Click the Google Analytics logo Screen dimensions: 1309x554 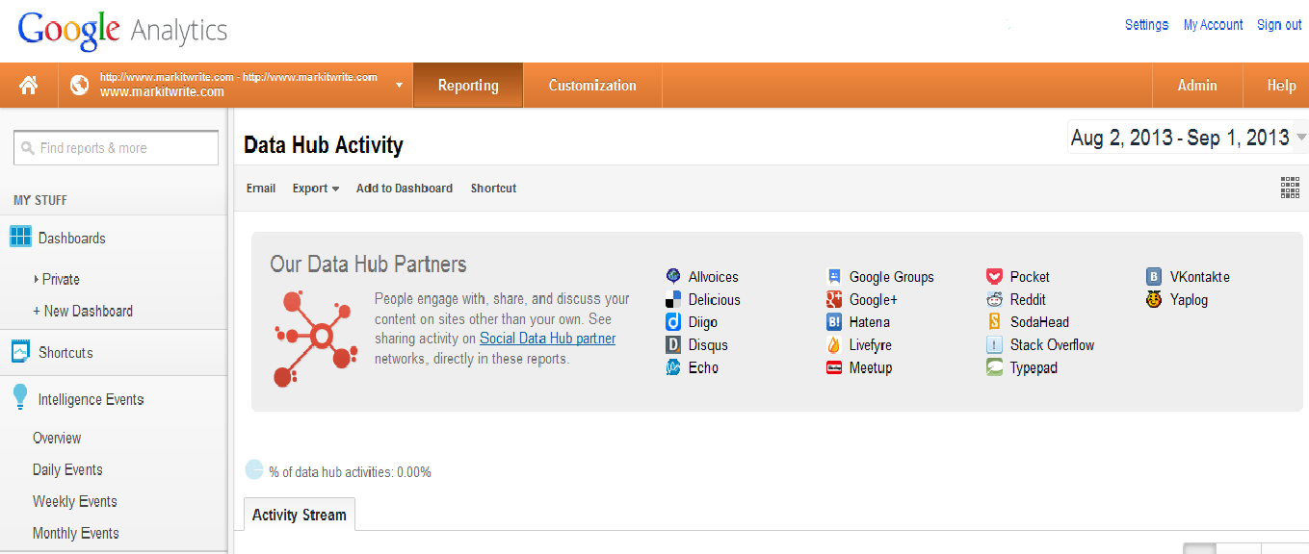point(123,30)
